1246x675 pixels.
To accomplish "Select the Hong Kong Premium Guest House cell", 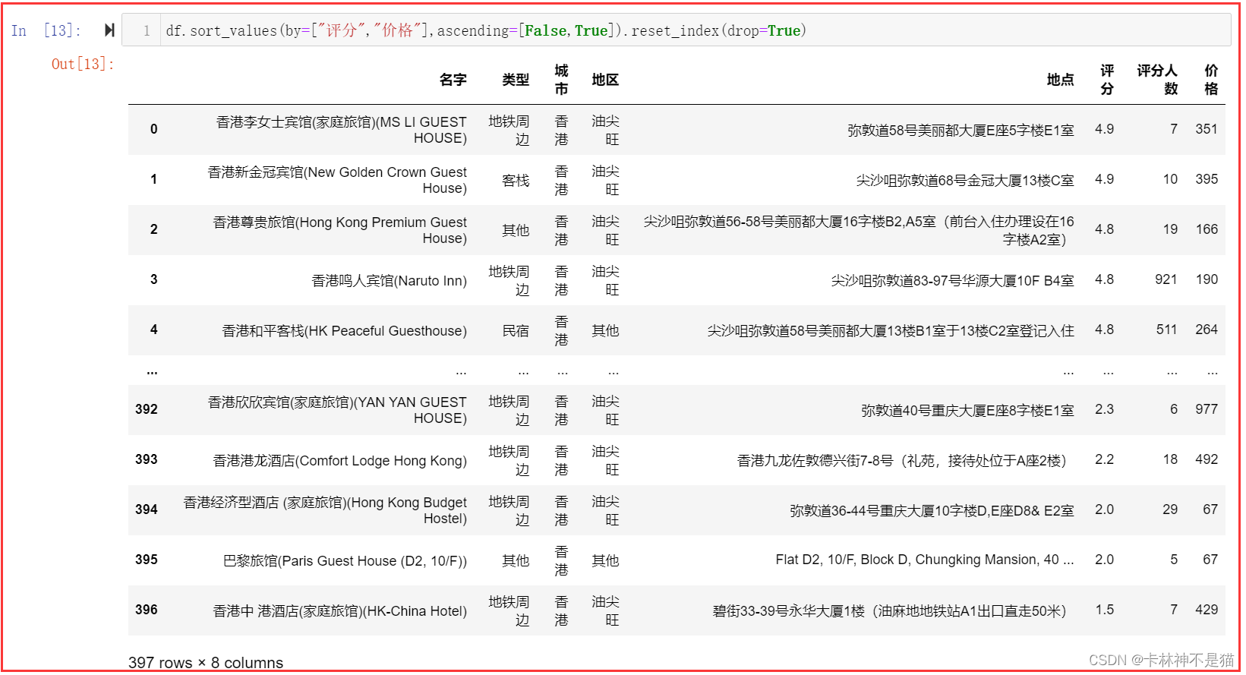I will (x=339, y=230).
